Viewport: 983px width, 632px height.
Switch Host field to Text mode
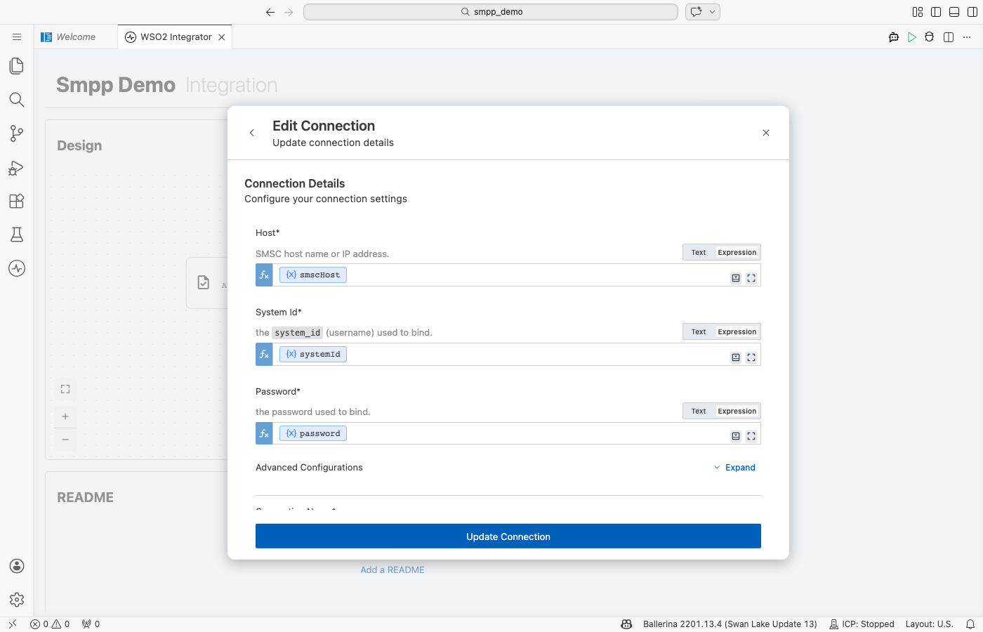coord(699,253)
